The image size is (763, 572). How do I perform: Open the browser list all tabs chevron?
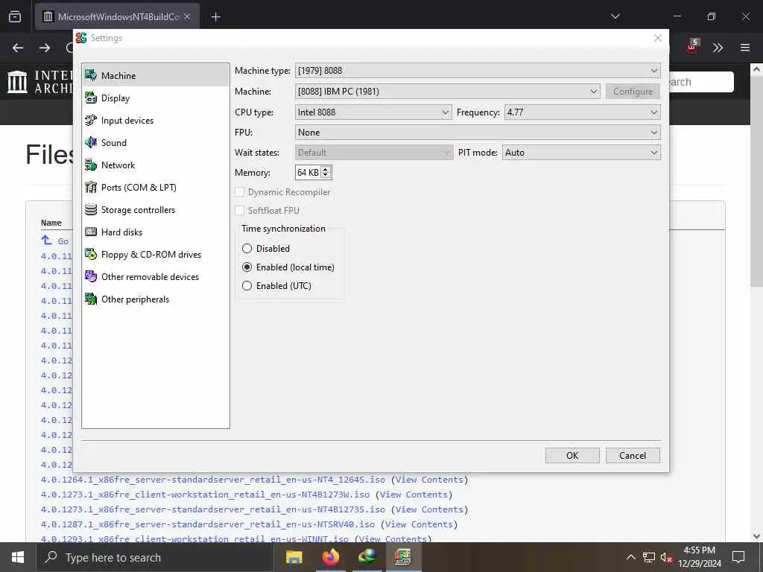pos(615,16)
